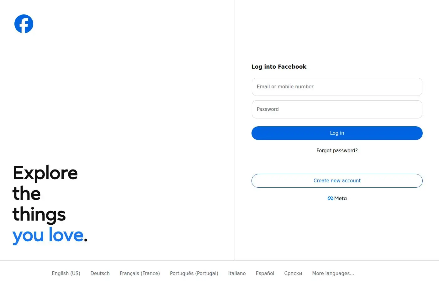Switch language to Italiano
This screenshot has height=282, width=439.
tap(237, 273)
